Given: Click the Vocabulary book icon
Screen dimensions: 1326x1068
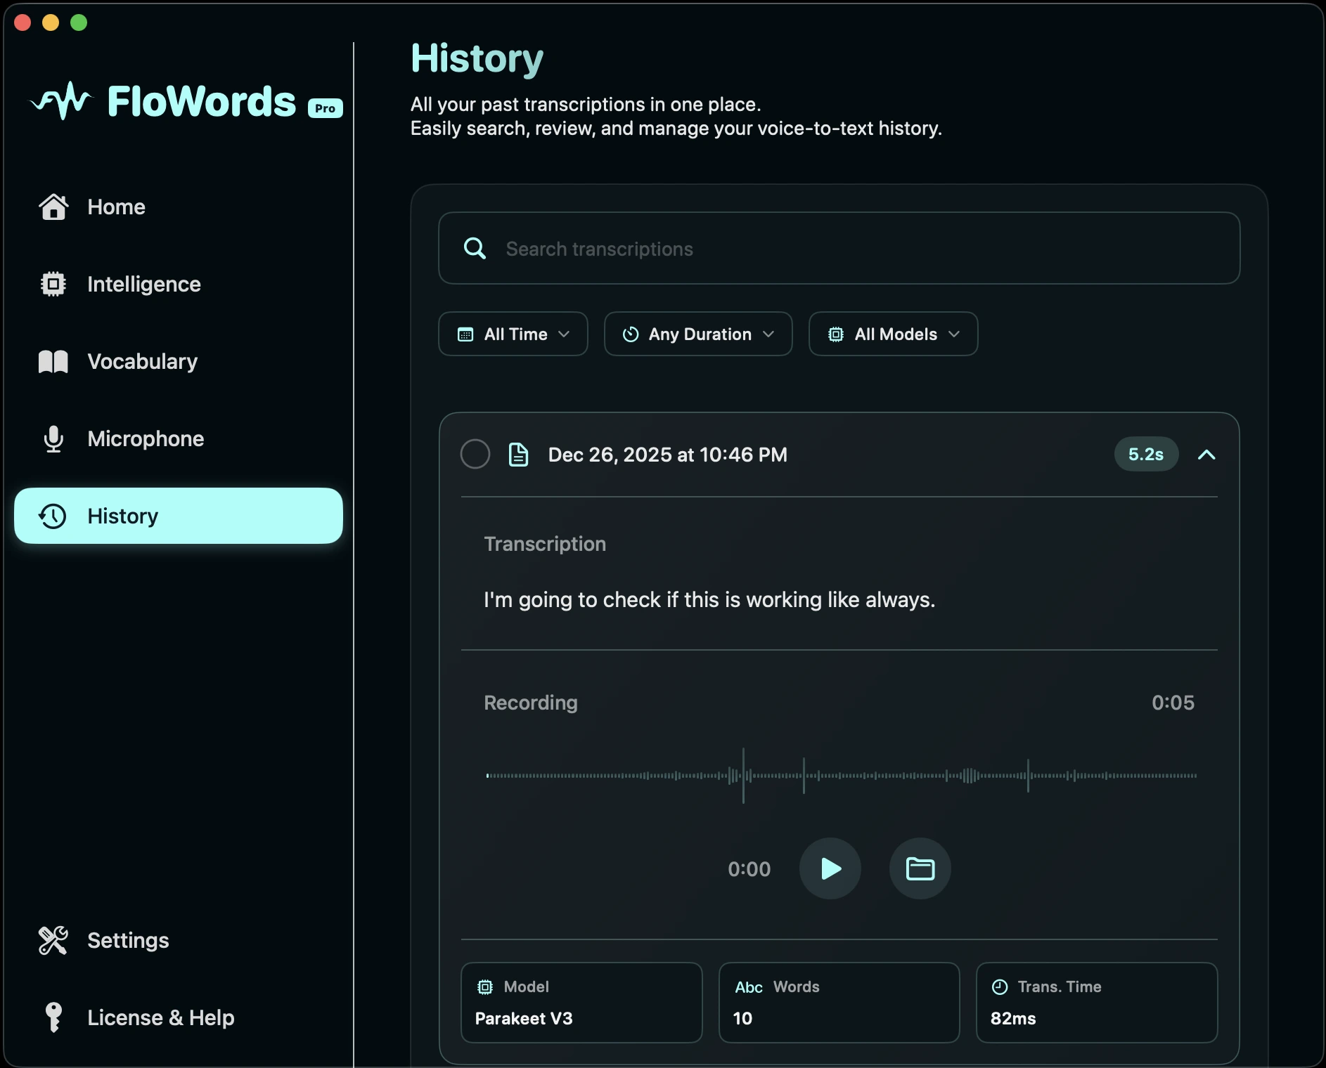Looking at the screenshot, I should click(x=53, y=361).
